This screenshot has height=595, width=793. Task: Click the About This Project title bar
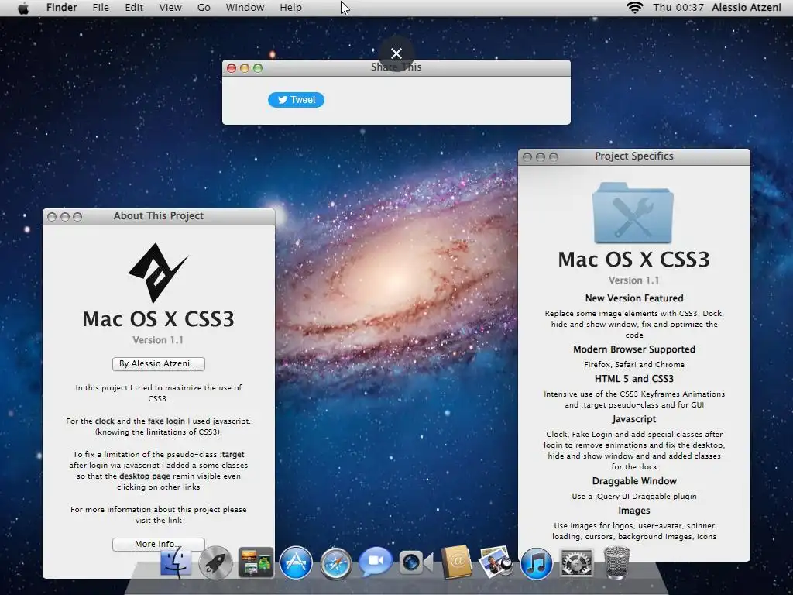[159, 217]
